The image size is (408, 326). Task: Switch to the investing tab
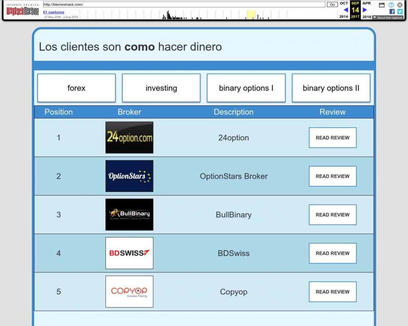(161, 88)
